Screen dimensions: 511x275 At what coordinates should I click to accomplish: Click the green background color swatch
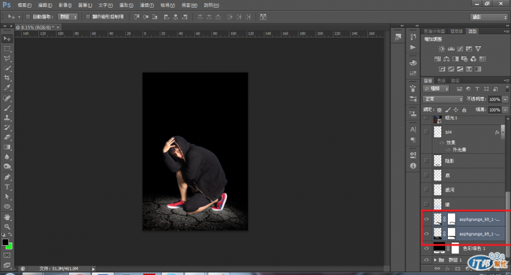(x=10, y=247)
